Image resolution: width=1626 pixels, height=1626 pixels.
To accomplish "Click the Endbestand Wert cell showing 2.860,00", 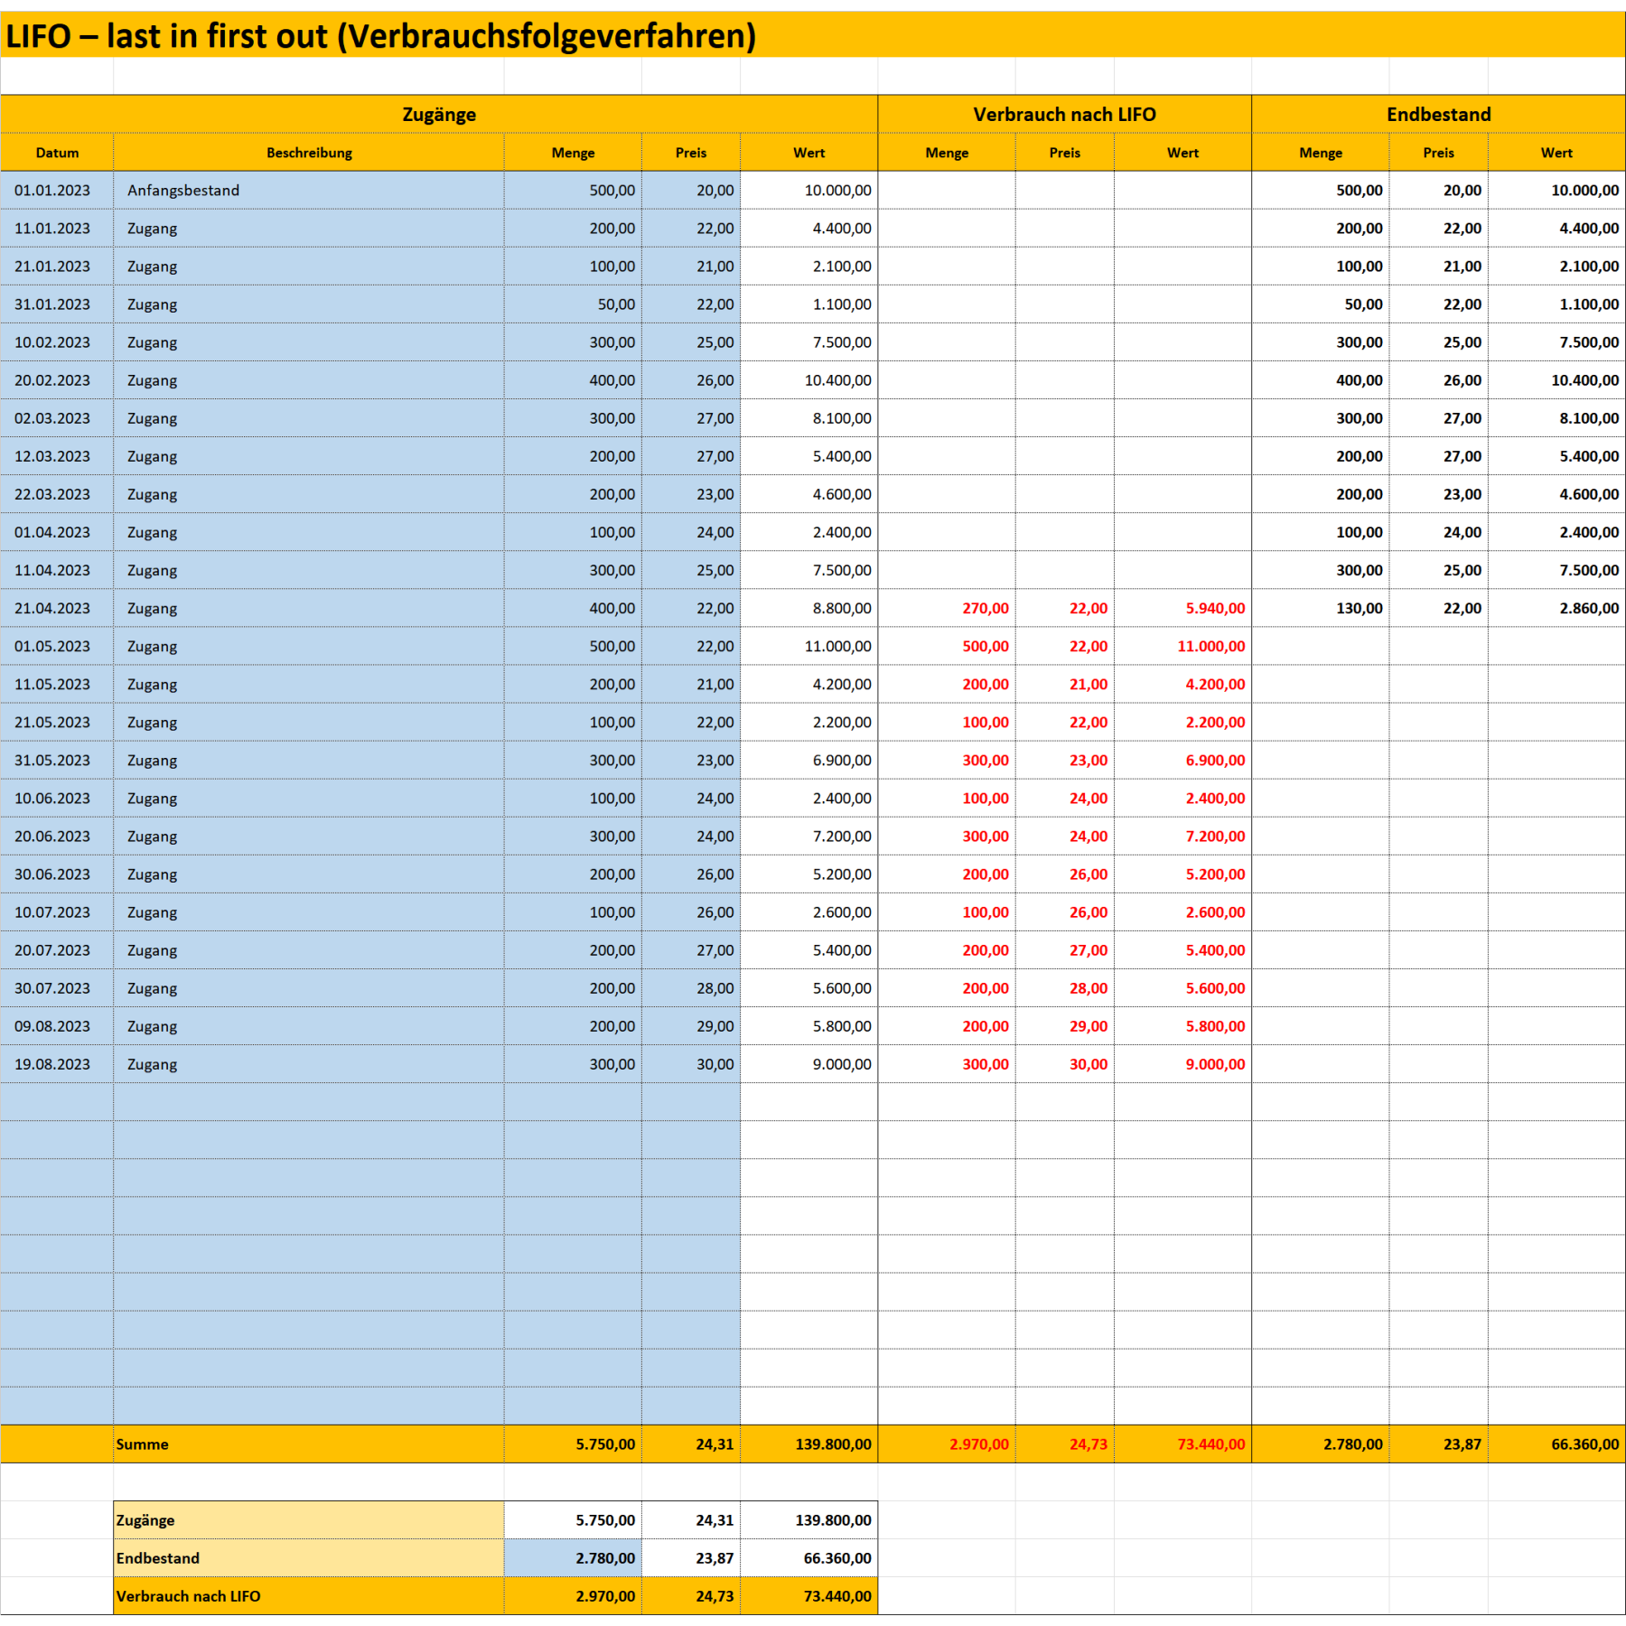I will pos(1556,609).
